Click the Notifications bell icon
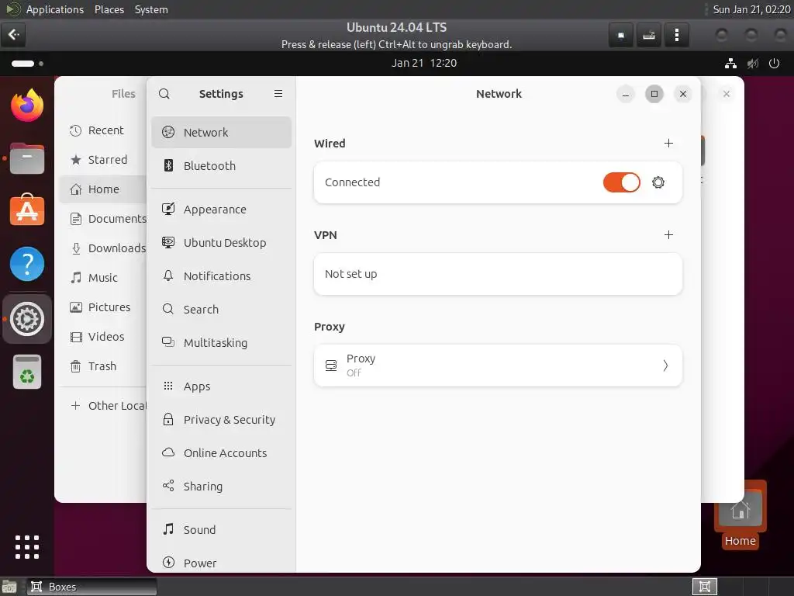Screen dimensions: 794x596 [x=168, y=275]
